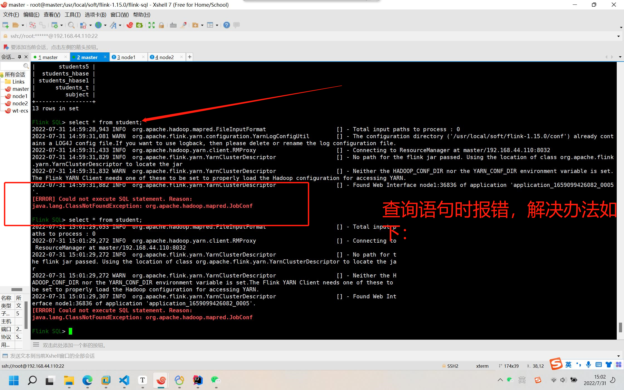Open the Help question mark icon
624x390 pixels.
click(226, 25)
